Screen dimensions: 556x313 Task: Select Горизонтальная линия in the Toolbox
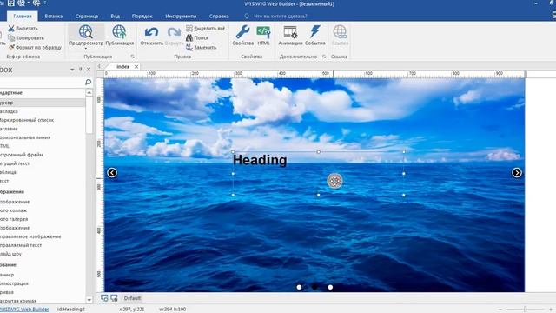tap(25, 137)
